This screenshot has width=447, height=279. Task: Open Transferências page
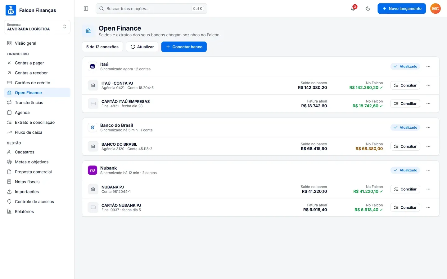(x=37, y=103)
